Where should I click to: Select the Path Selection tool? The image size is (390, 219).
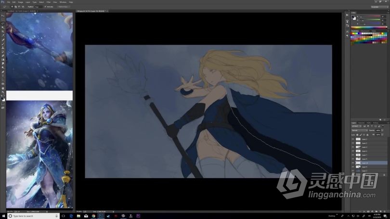(3, 80)
